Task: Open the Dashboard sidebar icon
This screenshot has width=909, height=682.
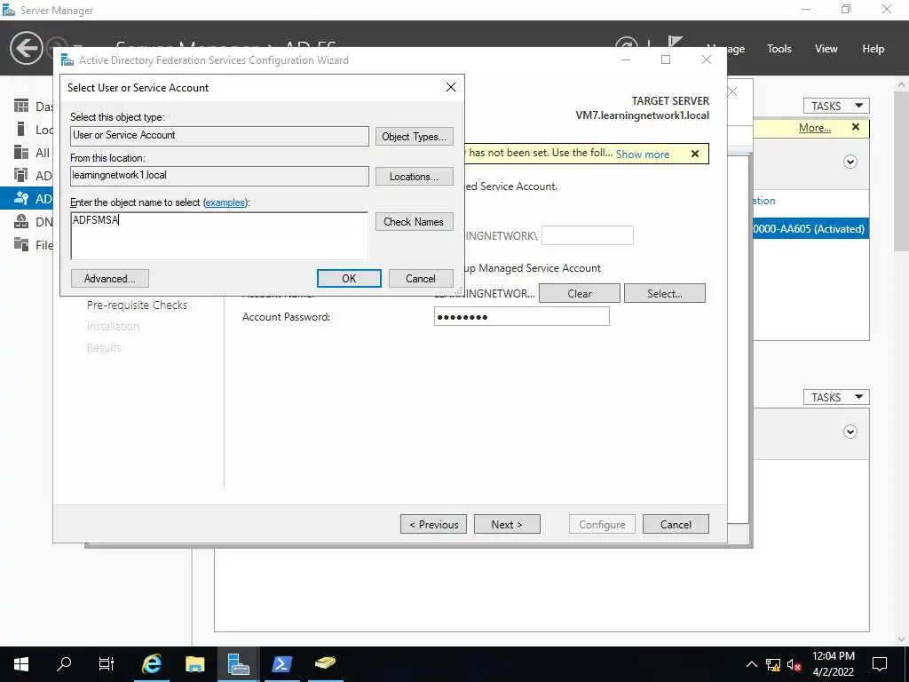Action: [x=21, y=106]
